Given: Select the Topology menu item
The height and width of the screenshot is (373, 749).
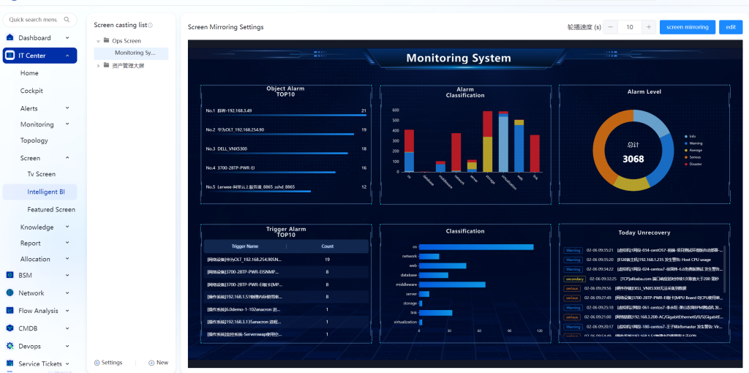Looking at the screenshot, I should point(34,140).
